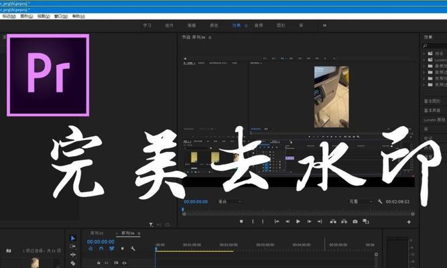Click the timeline timecode 00:00:00:00
447x268 pixels.
tap(101, 242)
